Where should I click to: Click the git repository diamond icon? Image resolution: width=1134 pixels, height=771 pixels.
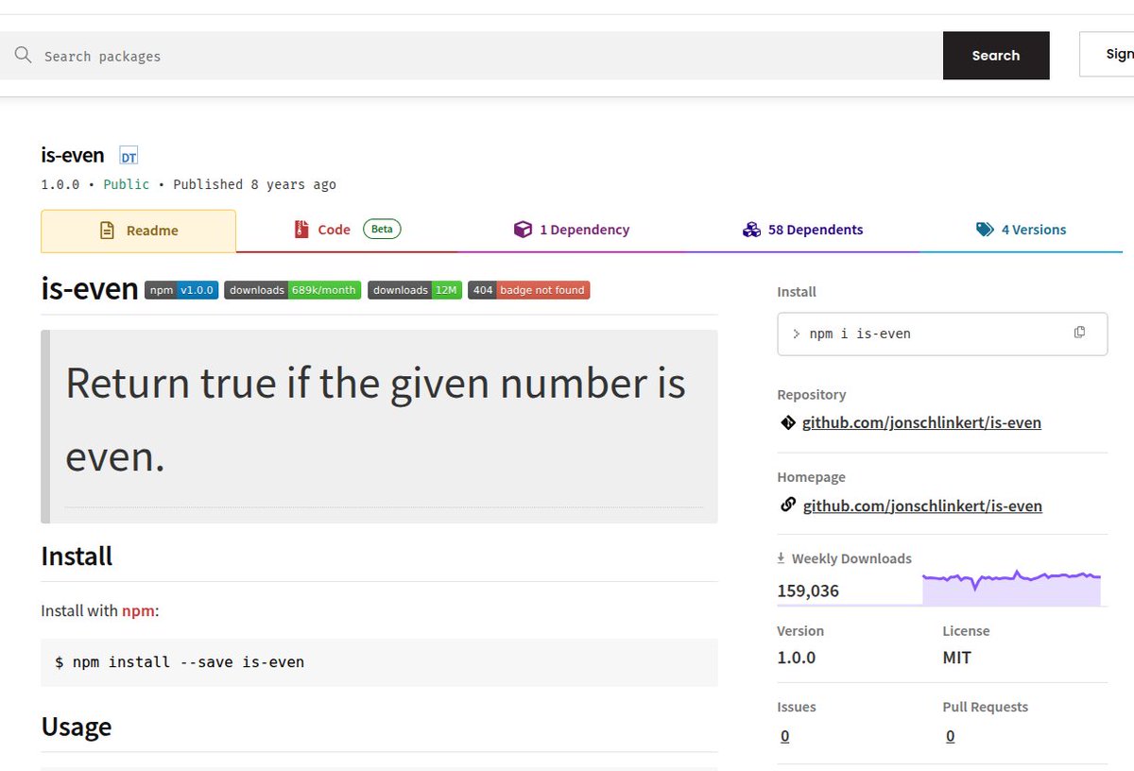(x=788, y=422)
